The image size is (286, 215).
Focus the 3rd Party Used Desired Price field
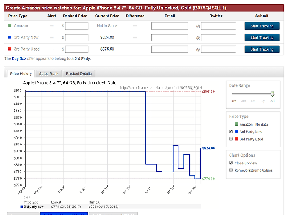[x=77, y=49]
